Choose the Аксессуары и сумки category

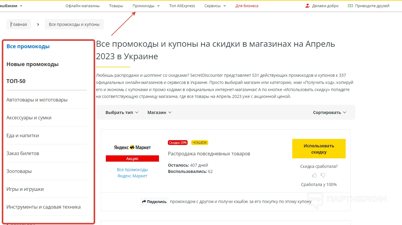click(x=29, y=118)
